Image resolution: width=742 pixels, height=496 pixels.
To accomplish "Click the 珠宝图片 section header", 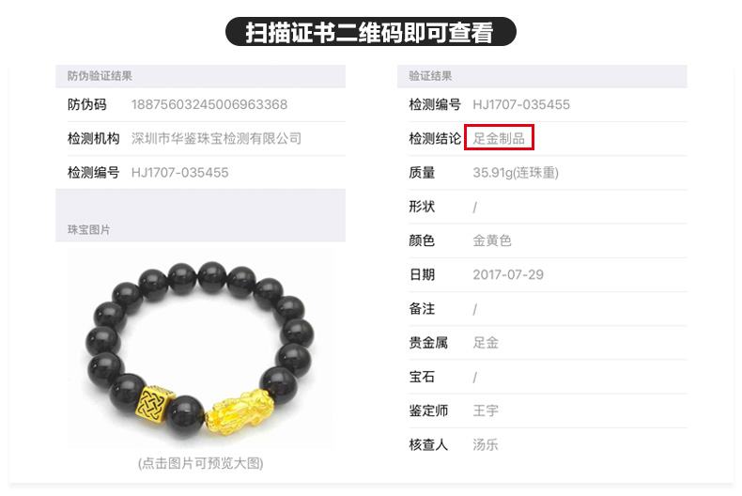I will [89, 230].
